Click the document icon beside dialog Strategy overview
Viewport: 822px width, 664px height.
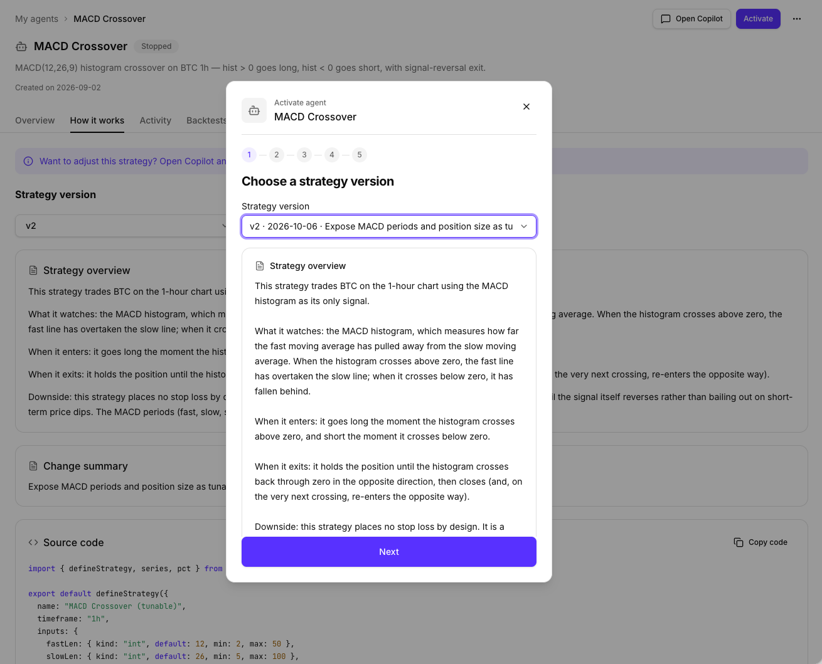[x=260, y=266]
